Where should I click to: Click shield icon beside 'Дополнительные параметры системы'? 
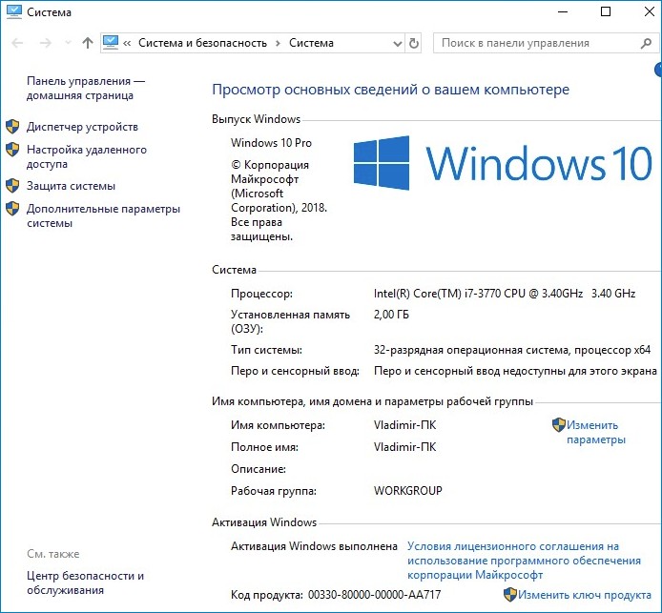(x=12, y=208)
